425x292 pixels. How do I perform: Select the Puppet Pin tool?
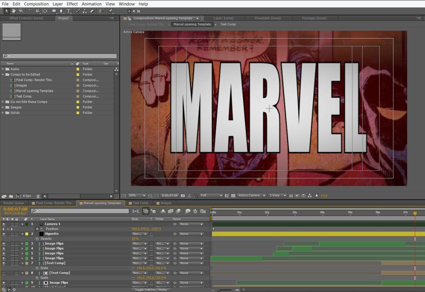(110, 11)
